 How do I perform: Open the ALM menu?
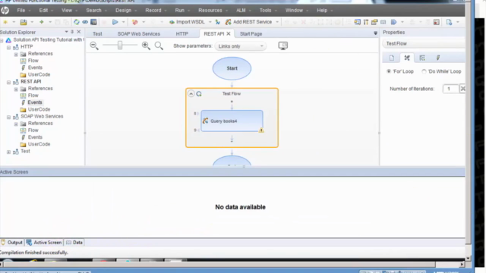(241, 10)
